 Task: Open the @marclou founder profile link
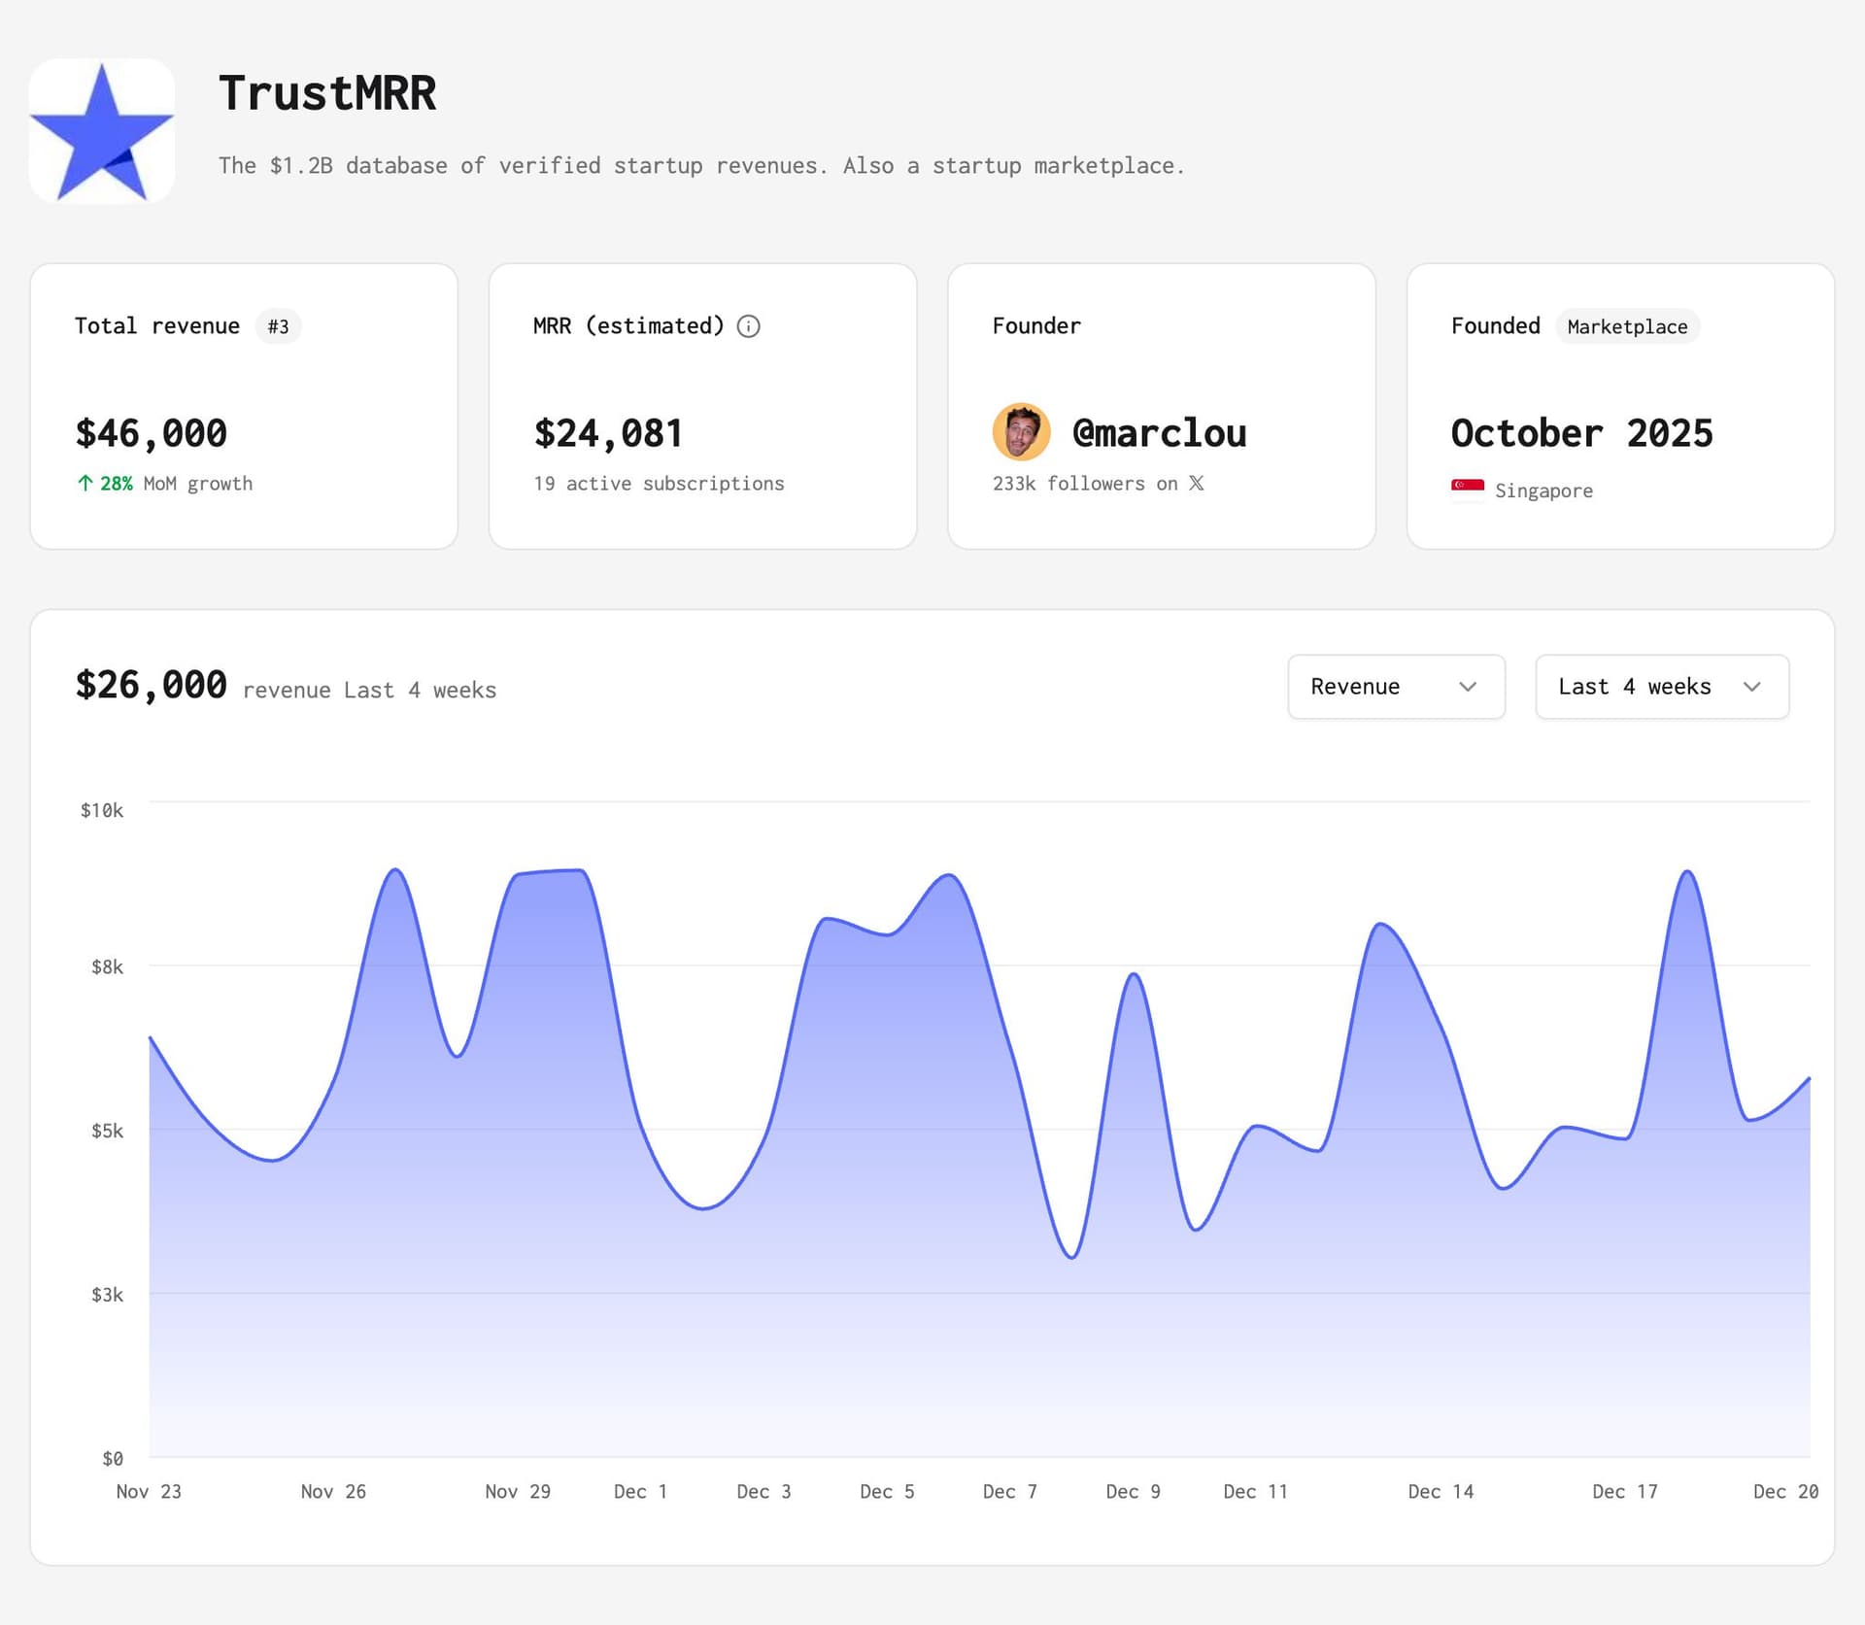click(1159, 433)
